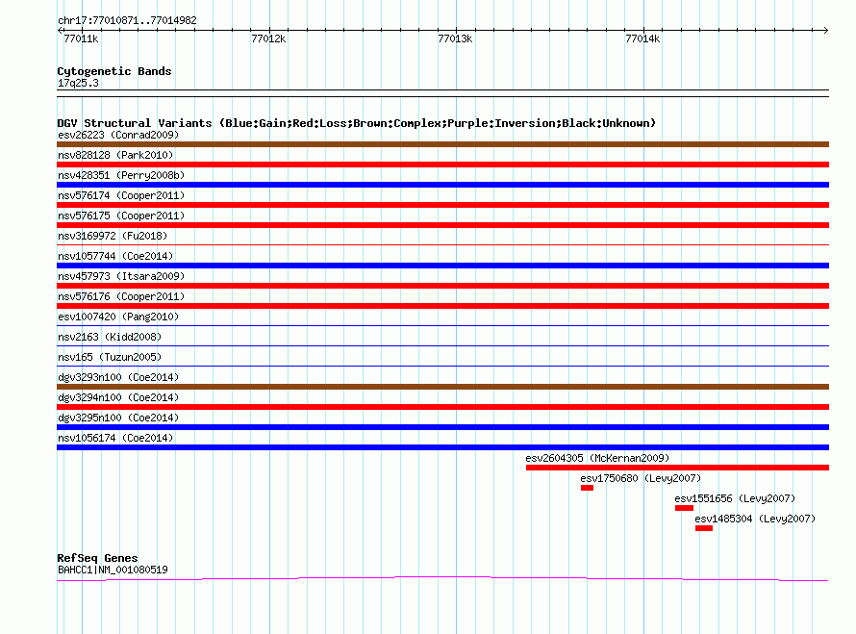Click the small red bar under esv1750680
The width and height of the screenshot is (856, 634).
point(587,488)
